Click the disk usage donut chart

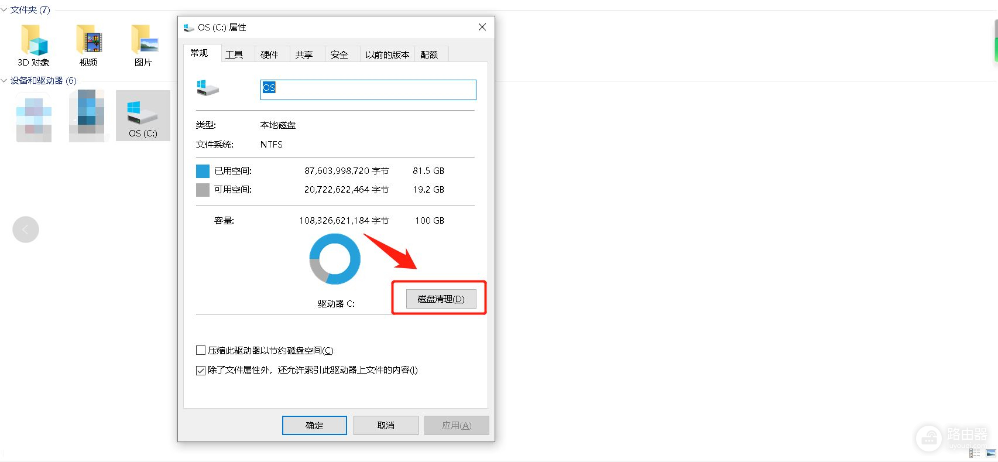coord(335,259)
